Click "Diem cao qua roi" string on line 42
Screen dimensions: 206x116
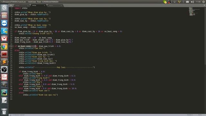(47, 95)
